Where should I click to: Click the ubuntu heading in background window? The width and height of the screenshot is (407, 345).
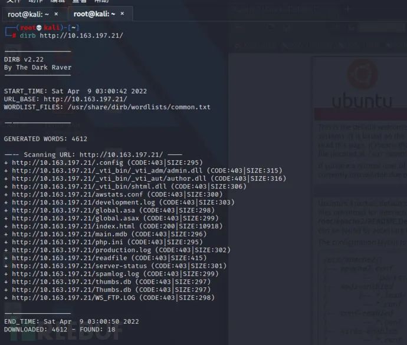362,101
